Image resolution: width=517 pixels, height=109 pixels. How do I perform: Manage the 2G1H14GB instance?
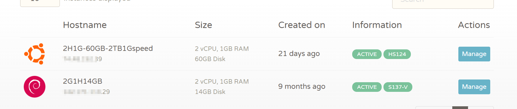click(474, 87)
